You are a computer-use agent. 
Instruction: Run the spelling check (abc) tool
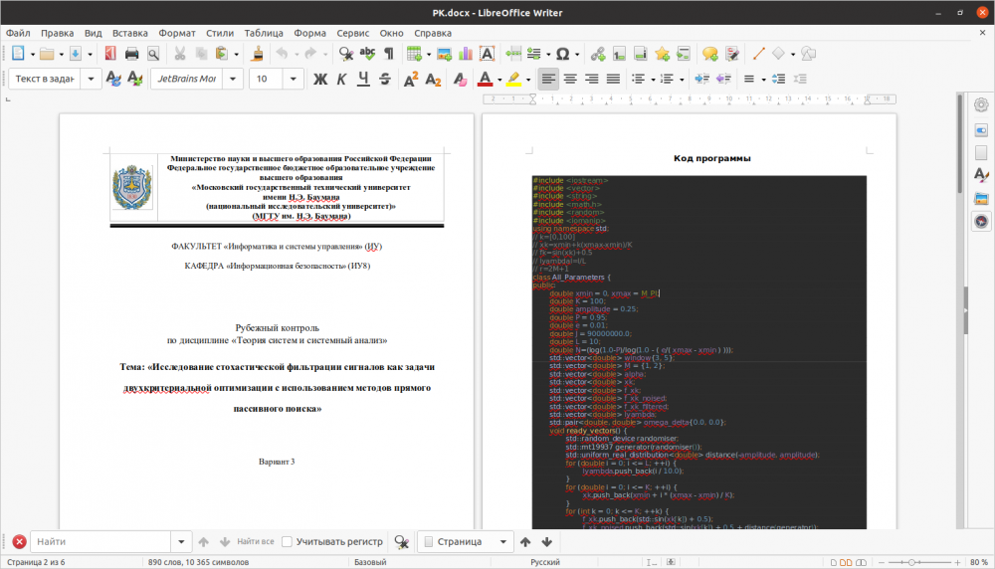368,54
